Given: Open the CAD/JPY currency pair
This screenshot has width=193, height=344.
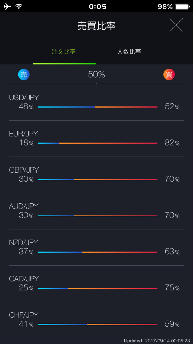Looking at the screenshot, I should click(x=24, y=279).
